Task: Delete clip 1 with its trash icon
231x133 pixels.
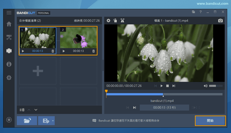Action: pos(53,51)
